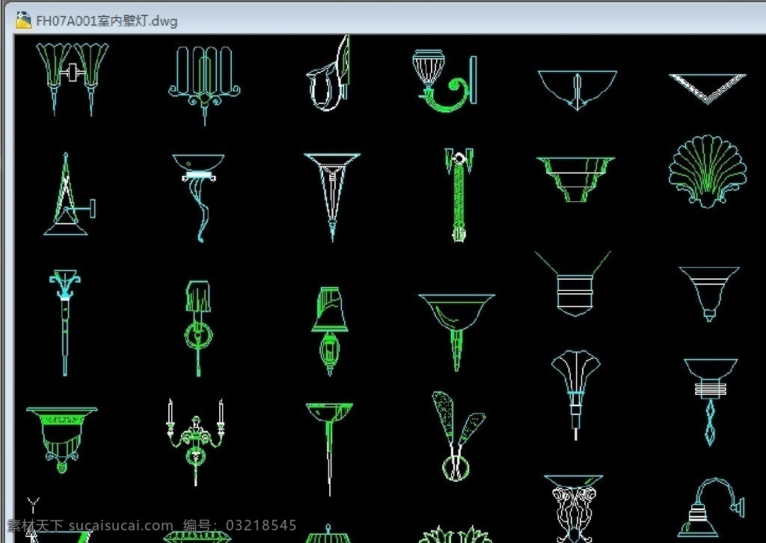Select the calla-lily shaped wall lamp
The width and height of the screenshot is (766, 543).
pos(329,73)
